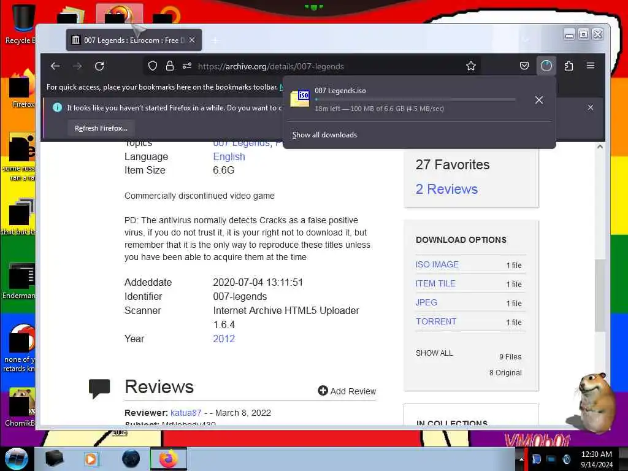
Task: Open site permissions icon in address bar
Action: (187, 66)
